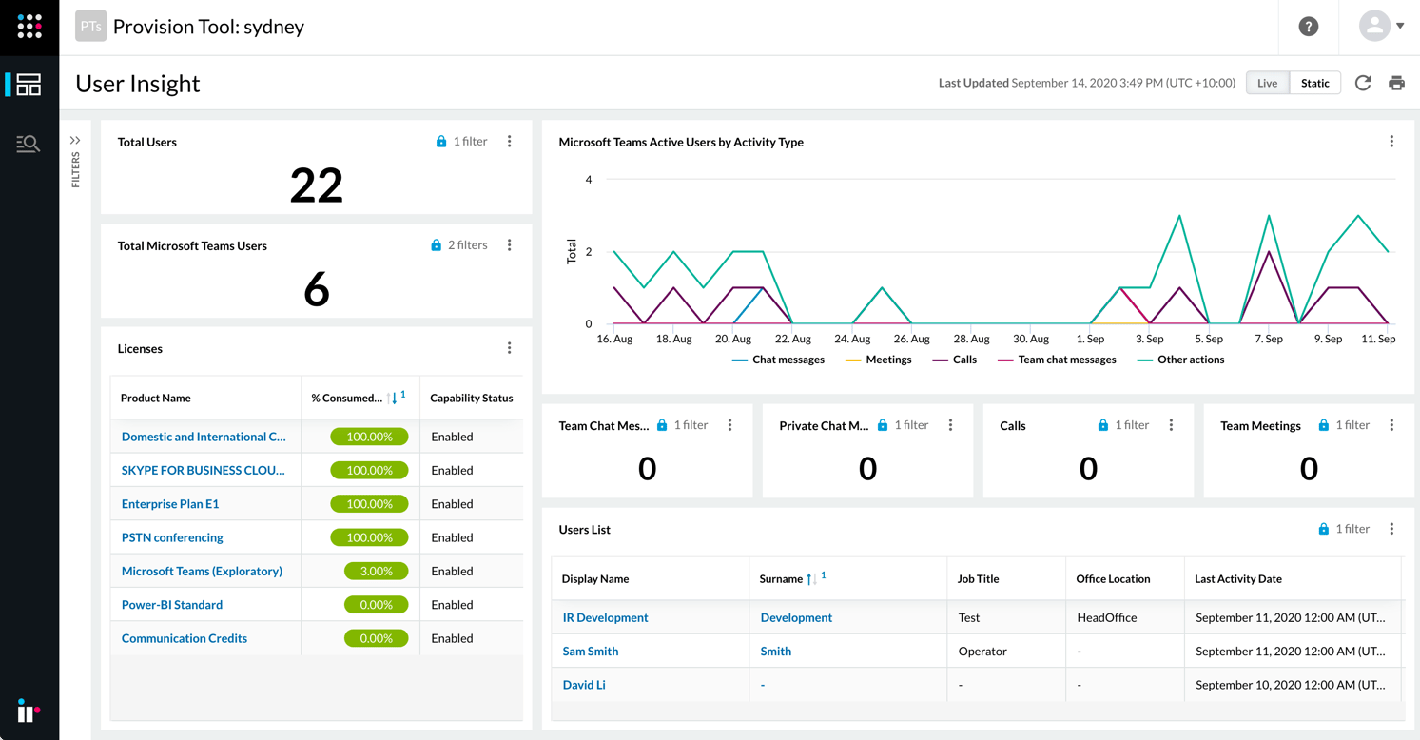Open the app grid in top-left corner
This screenshot has height=740, width=1420.
pyautogui.click(x=29, y=27)
